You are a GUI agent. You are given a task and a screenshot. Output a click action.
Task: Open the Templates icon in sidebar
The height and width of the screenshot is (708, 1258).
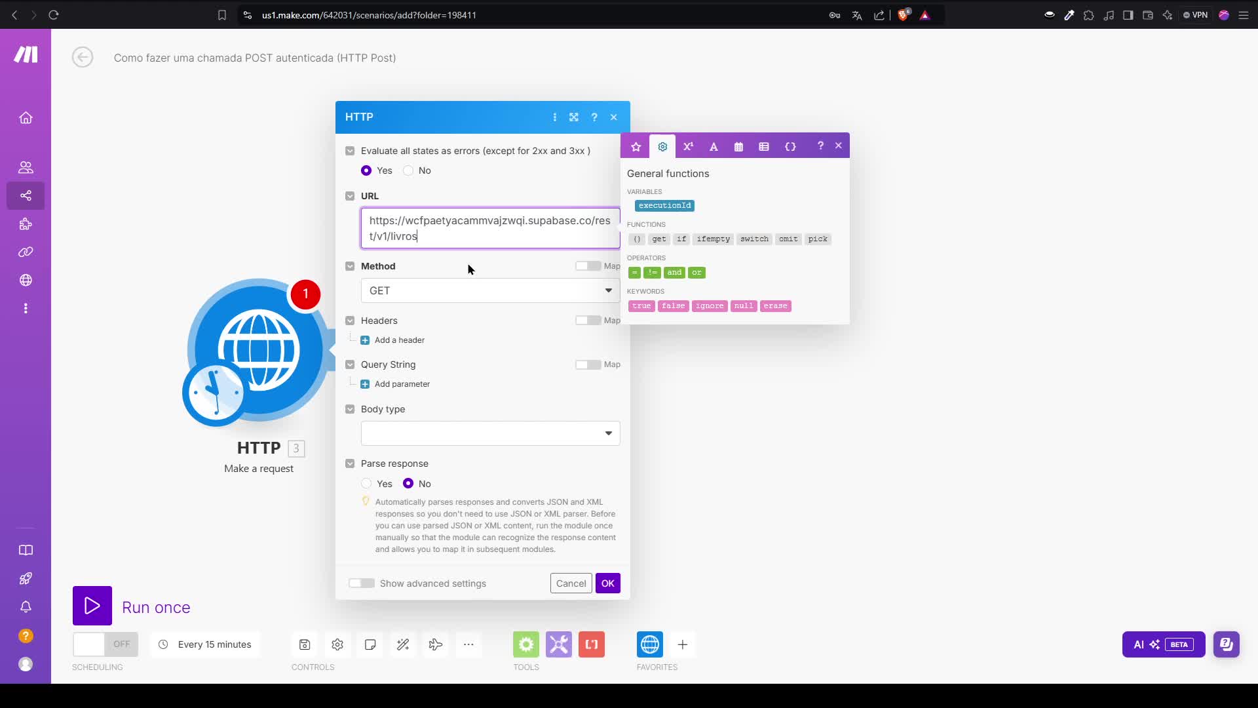(26, 224)
